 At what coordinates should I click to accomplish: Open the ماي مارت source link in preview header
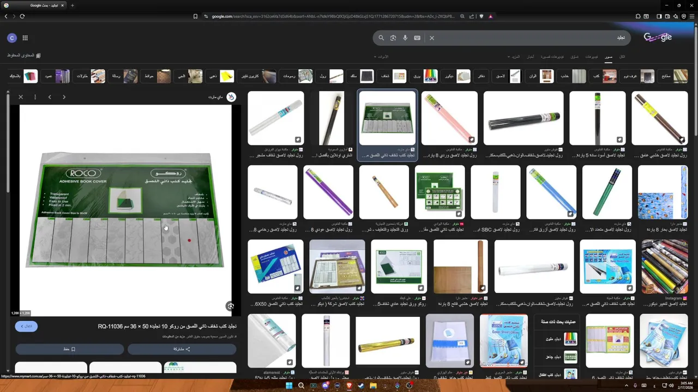click(x=222, y=97)
